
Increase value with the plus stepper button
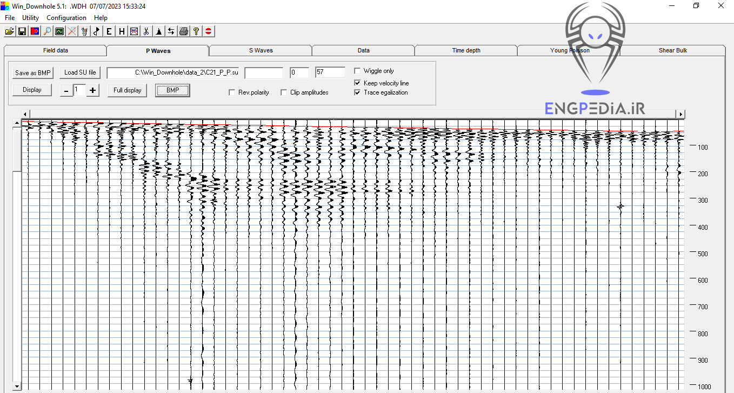click(93, 90)
